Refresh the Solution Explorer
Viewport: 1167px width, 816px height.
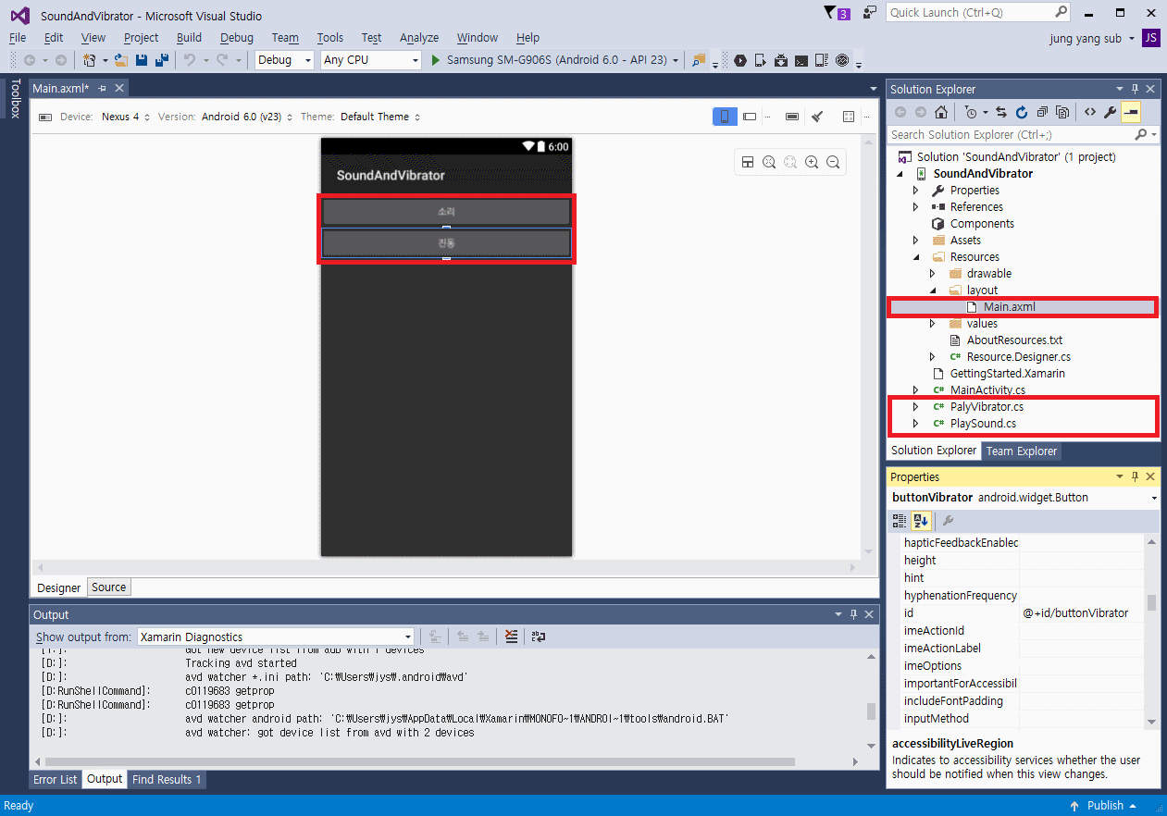coord(1022,112)
